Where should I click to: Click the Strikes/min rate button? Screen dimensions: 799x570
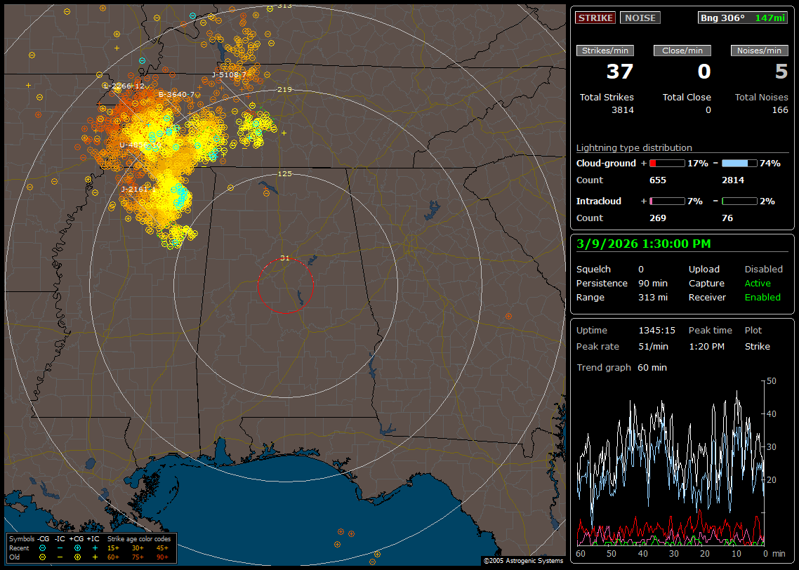click(x=605, y=51)
